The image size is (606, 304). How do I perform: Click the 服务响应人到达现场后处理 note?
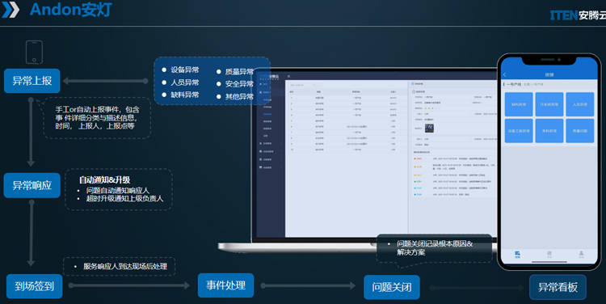point(125,266)
